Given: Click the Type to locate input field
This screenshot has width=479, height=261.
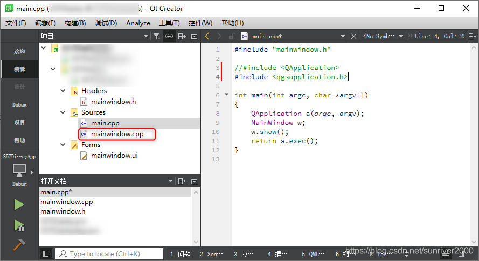Looking at the screenshot, I should (109, 253).
